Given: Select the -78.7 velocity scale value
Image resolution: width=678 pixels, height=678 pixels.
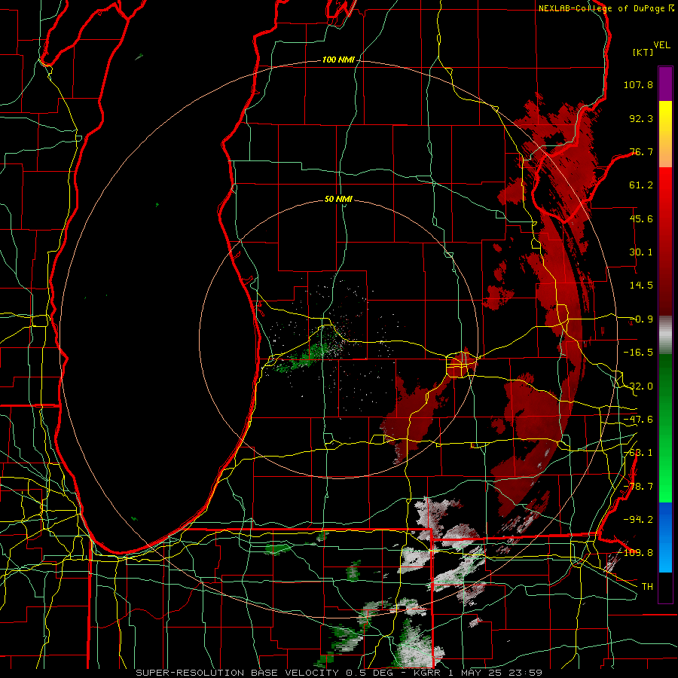Looking at the screenshot, I should coord(638,487).
